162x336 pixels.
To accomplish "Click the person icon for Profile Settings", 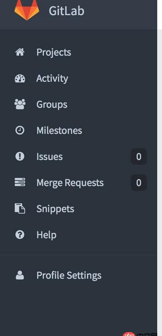I will (20, 275).
